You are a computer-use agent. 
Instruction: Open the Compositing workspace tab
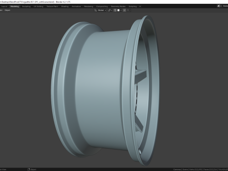[x=102, y=7]
